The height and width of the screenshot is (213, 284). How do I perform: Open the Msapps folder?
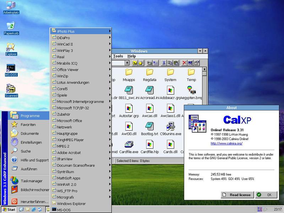129,72
